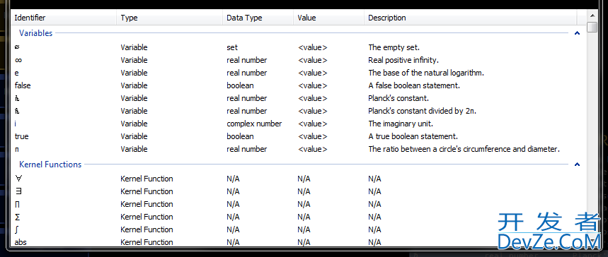Click 'Planck's constant.' description
The height and width of the screenshot is (257, 608).
398,98
